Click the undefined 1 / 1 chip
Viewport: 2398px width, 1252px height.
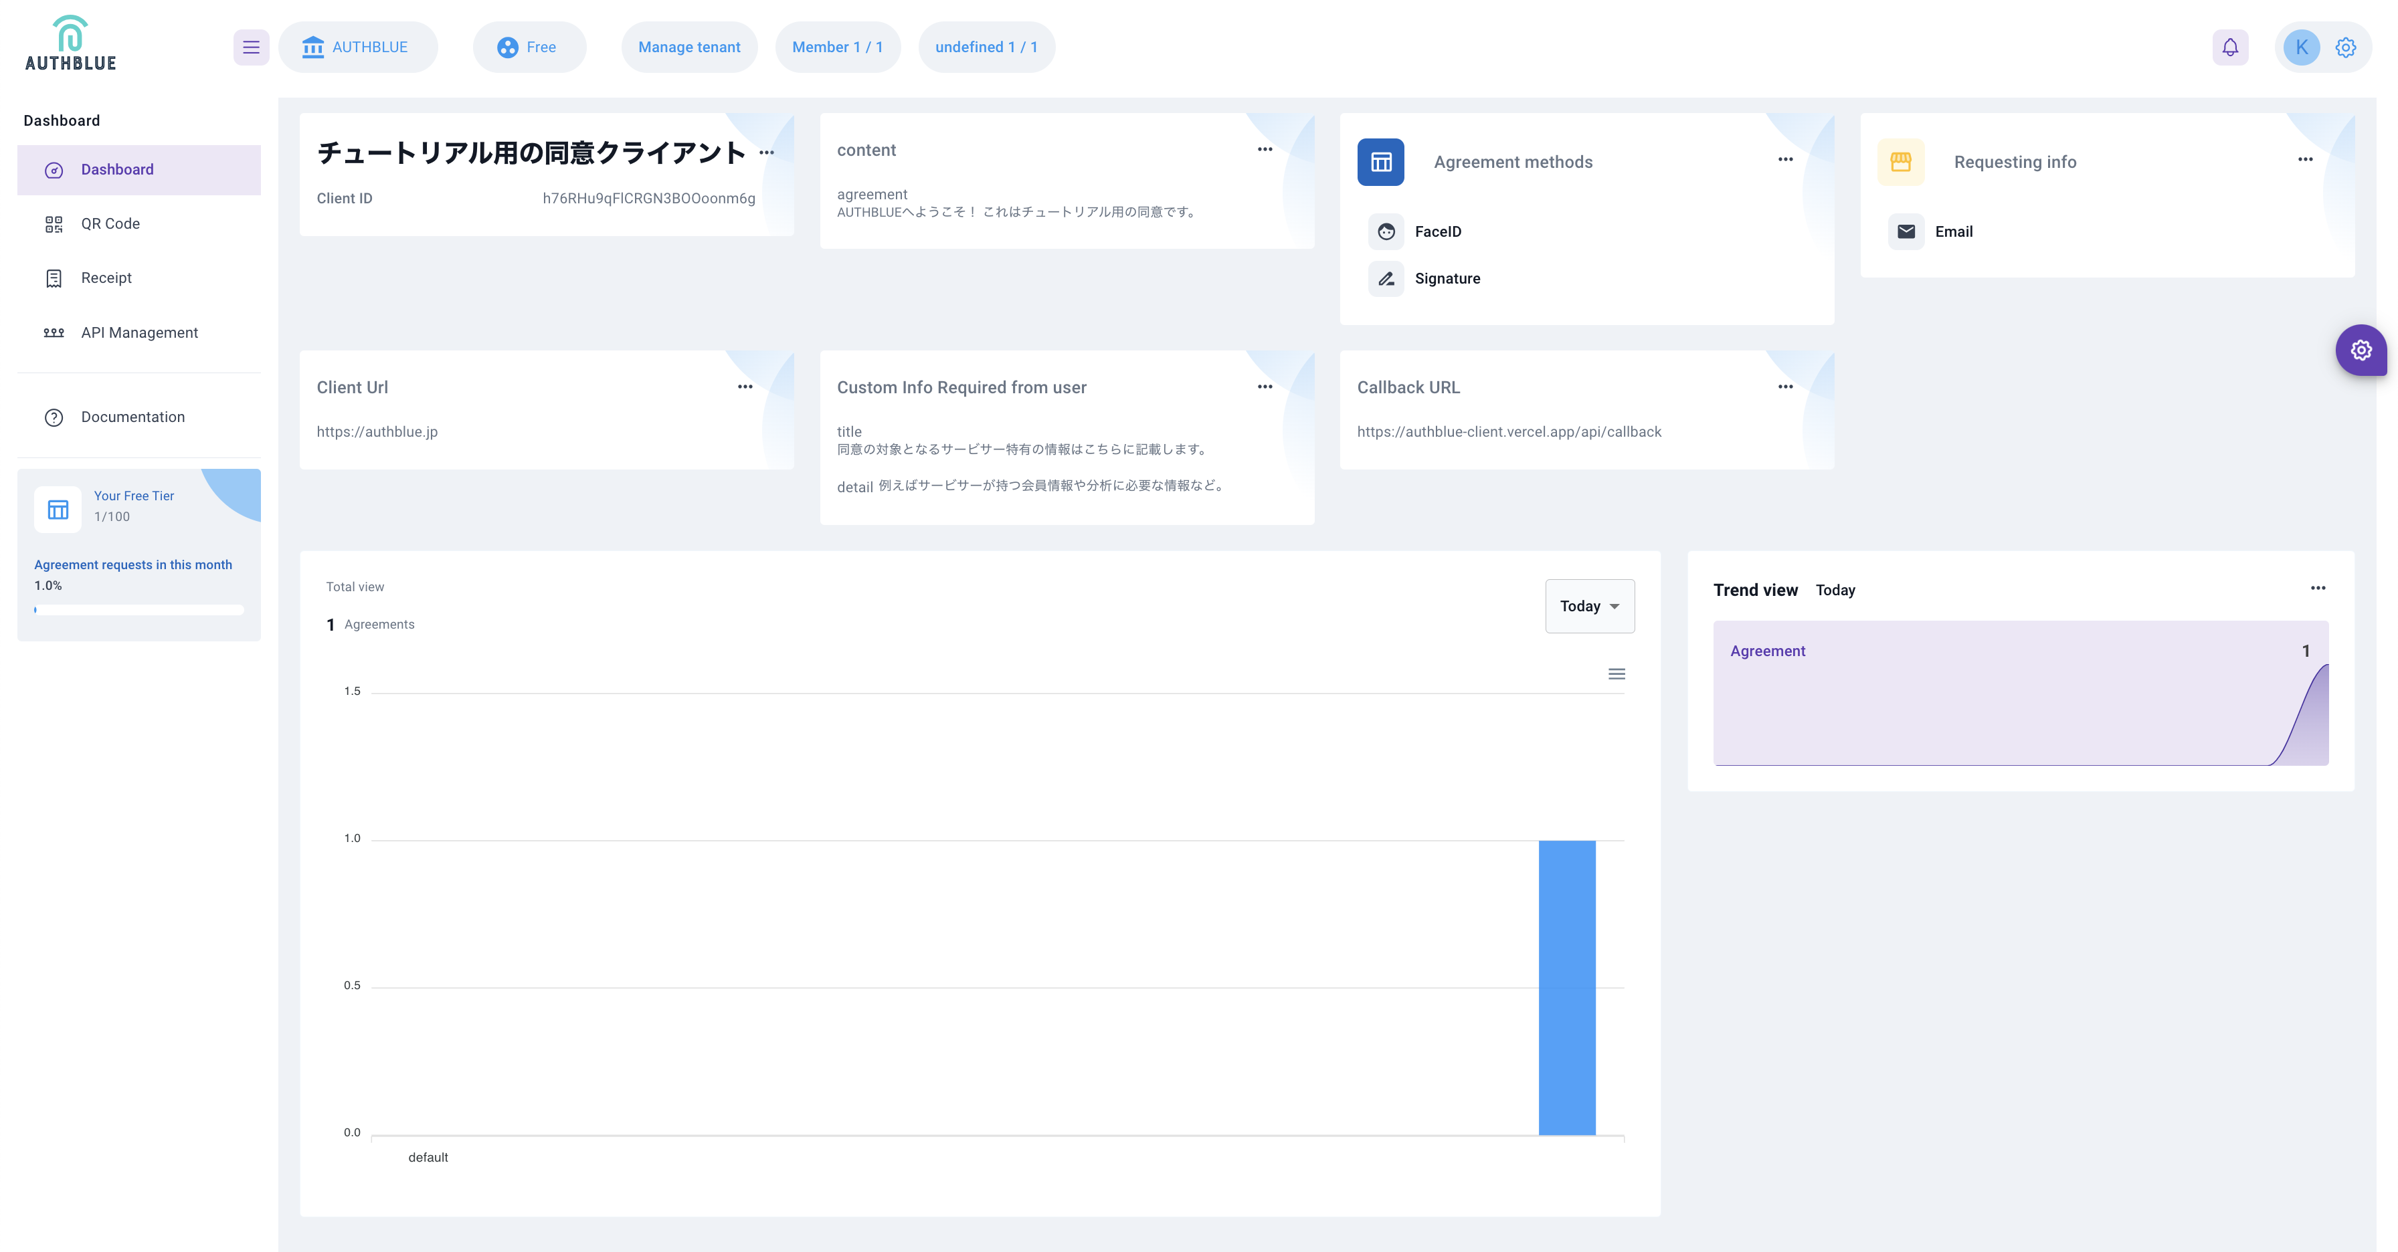pyautogui.click(x=986, y=47)
